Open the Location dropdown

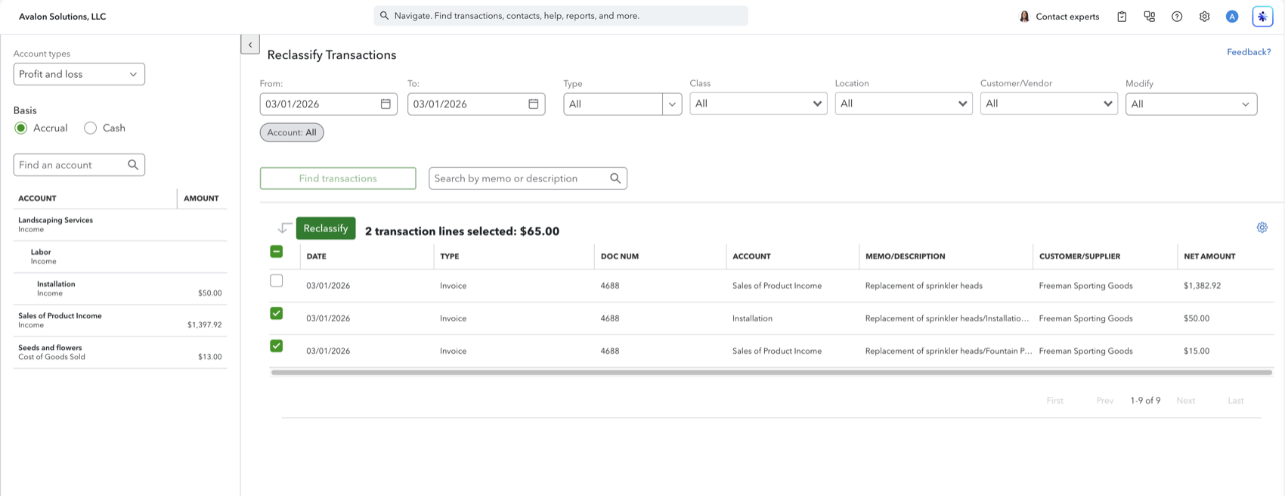[903, 104]
